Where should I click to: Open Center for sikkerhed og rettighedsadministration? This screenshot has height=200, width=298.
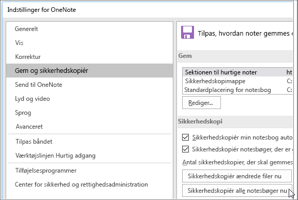pyautogui.click(x=90, y=184)
